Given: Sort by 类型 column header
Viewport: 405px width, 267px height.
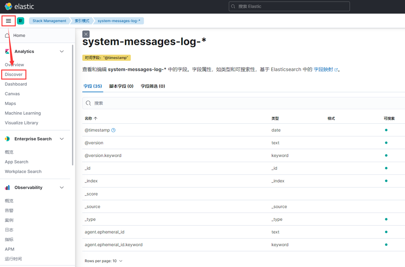Looking at the screenshot, I should [x=275, y=118].
